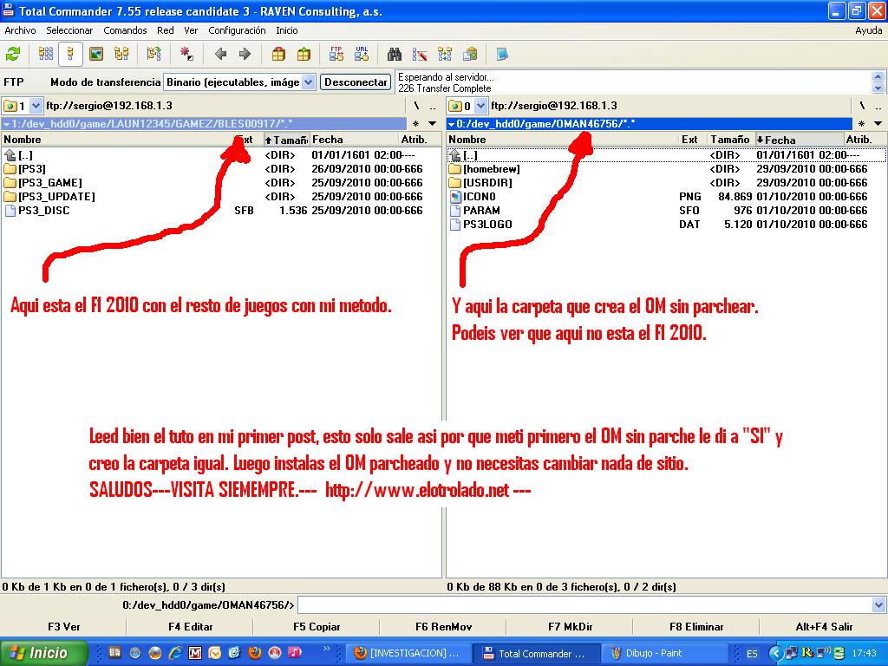Sort right panel by Fecha column
This screenshot has width=888, height=666.
coord(799,140)
